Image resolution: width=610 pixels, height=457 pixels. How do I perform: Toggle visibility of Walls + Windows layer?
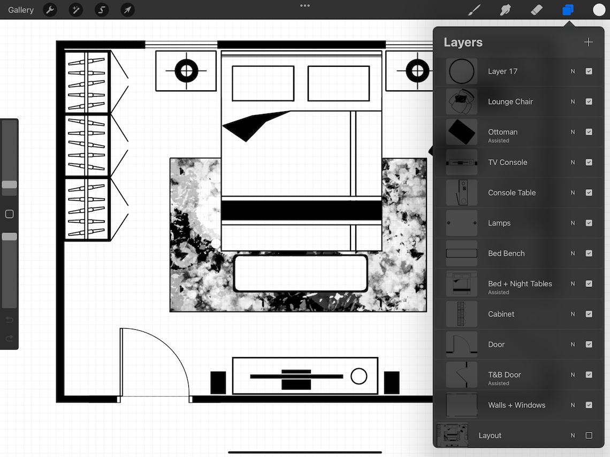click(589, 405)
